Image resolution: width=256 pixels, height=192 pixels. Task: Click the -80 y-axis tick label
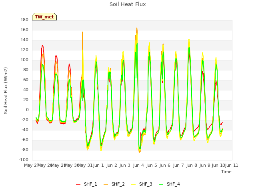[25, 150]
